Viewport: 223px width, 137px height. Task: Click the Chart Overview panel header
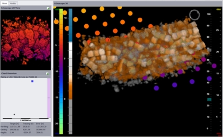pyautogui.click(x=25, y=73)
